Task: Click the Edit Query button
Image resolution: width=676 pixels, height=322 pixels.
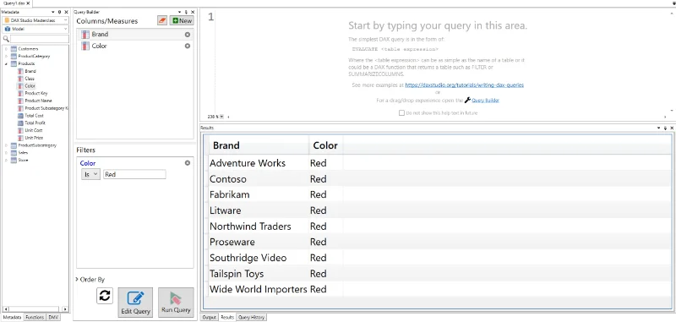Action: pos(135,303)
